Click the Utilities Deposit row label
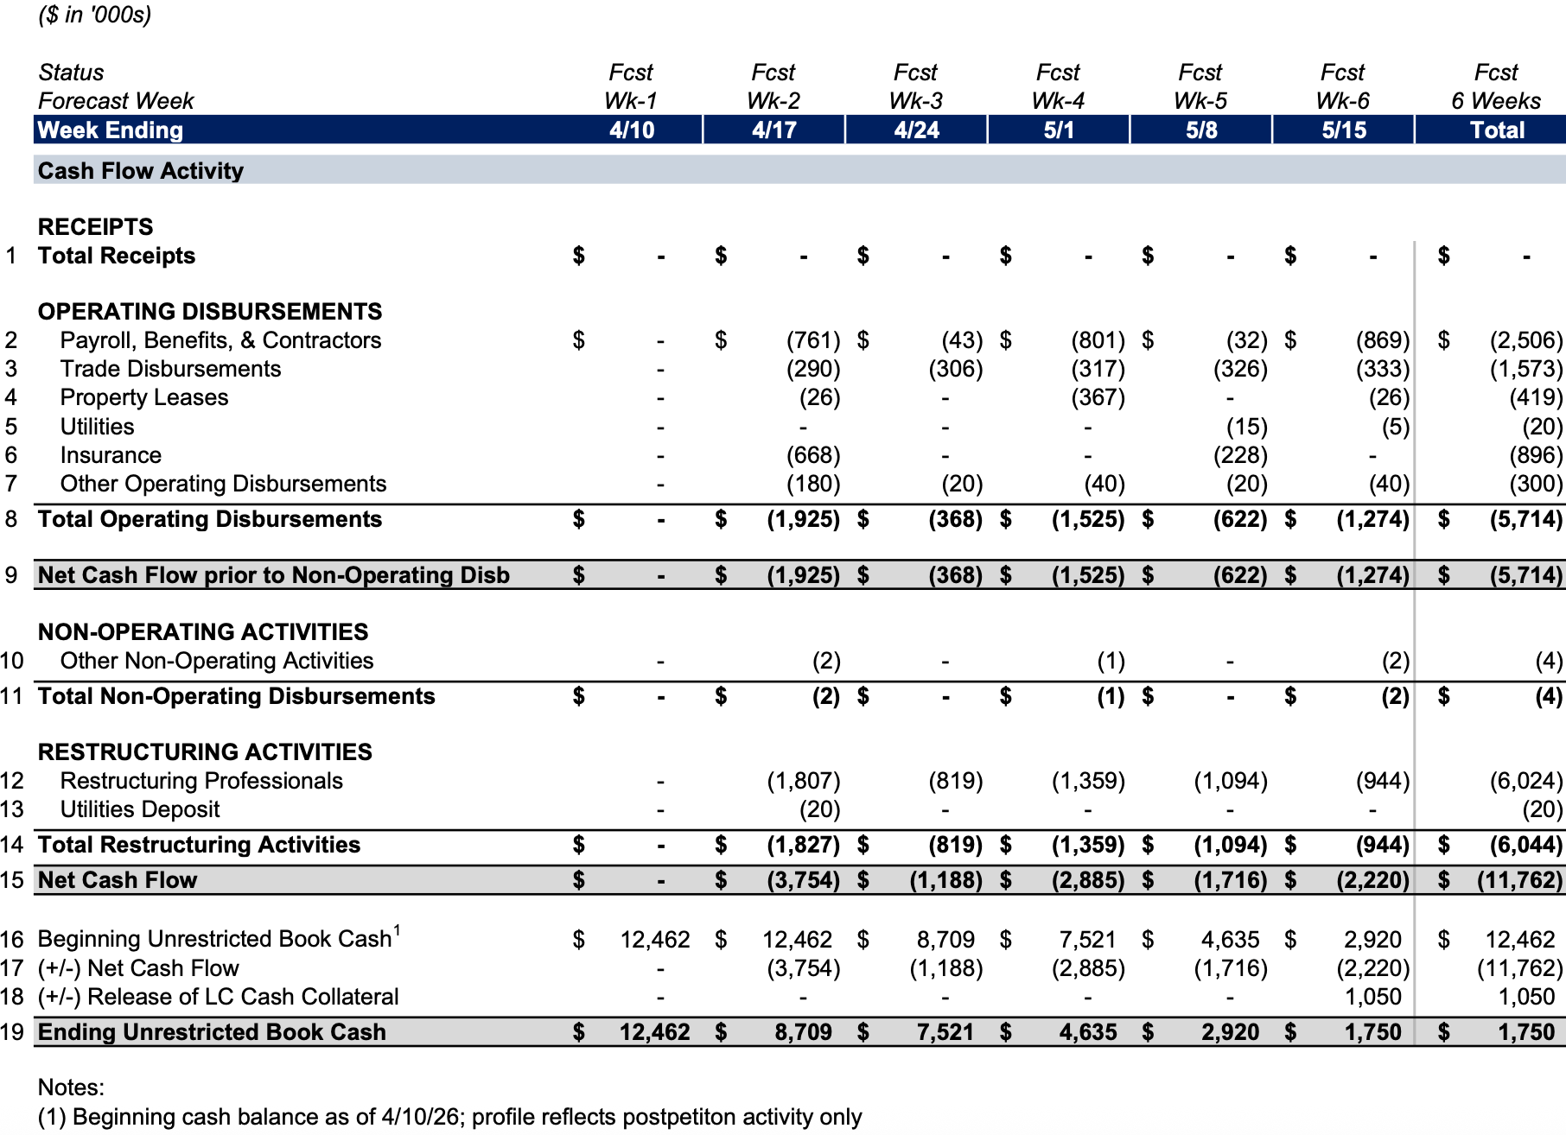Image resolution: width=1566 pixels, height=1135 pixels. tap(140, 809)
